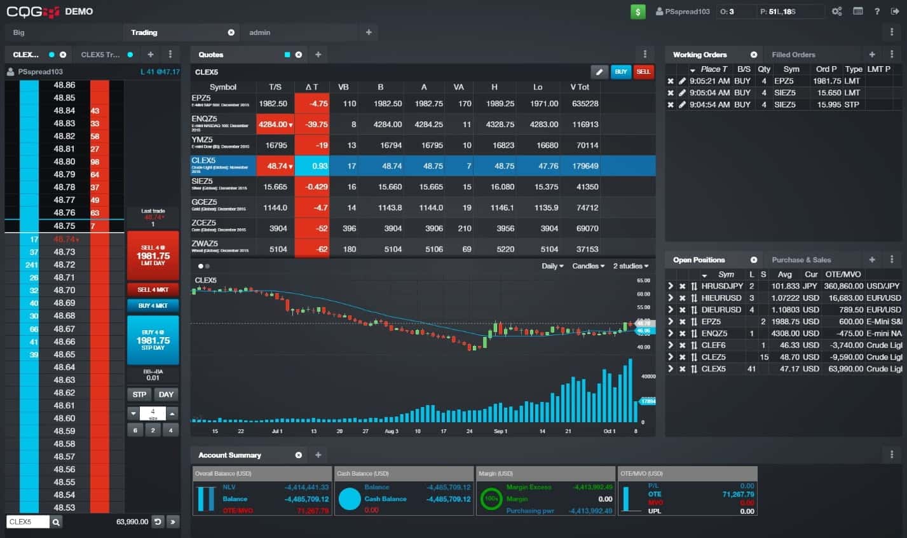Open the settings gears icon in header
The height and width of the screenshot is (538, 907).
coord(837,11)
